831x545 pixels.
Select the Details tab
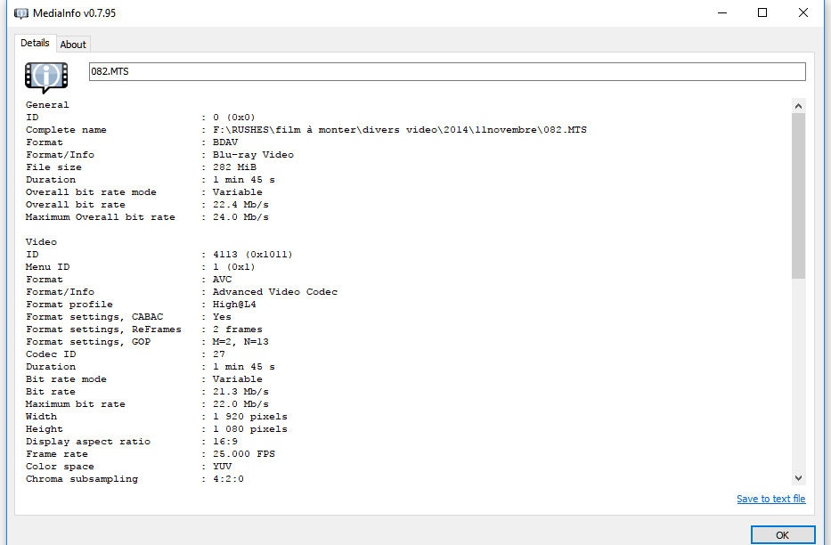35,43
